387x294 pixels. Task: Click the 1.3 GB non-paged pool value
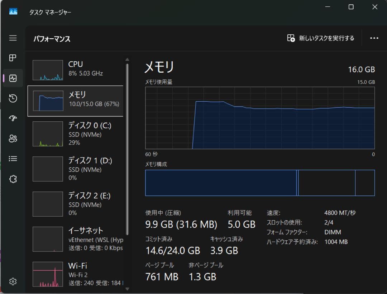pos(202,277)
